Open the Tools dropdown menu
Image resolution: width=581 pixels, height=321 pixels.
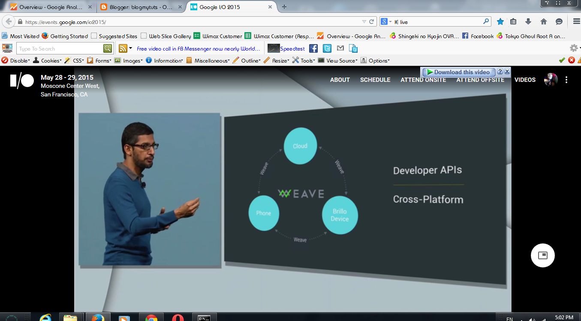(304, 60)
